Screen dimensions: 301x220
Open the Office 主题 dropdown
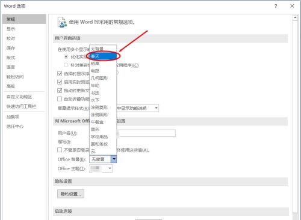(x=110, y=168)
